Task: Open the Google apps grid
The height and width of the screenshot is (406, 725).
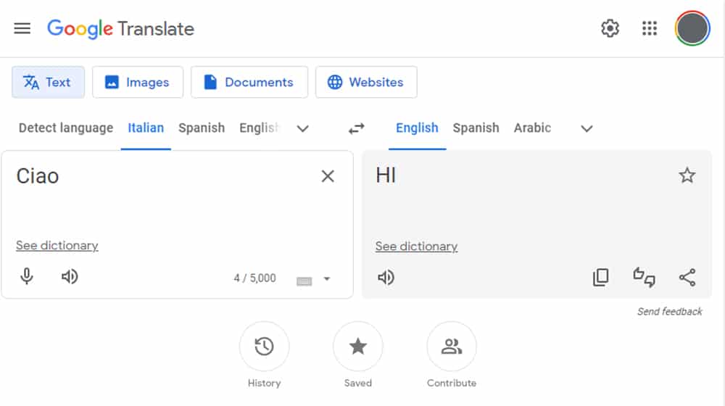Action: coord(649,29)
